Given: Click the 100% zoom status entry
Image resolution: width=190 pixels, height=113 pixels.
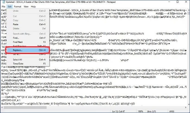Looking at the screenshot, I should click(140, 111).
